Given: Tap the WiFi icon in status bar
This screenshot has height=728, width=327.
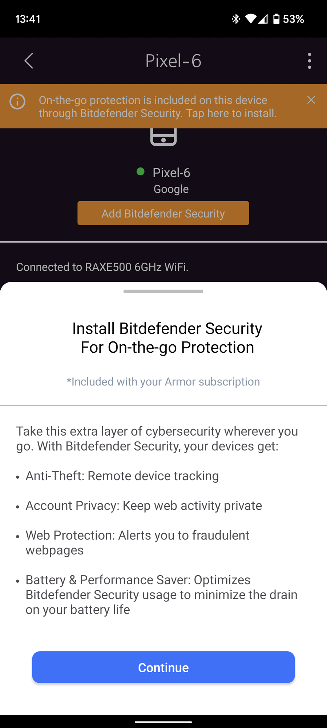Looking at the screenshot, I should pos(250,19).
